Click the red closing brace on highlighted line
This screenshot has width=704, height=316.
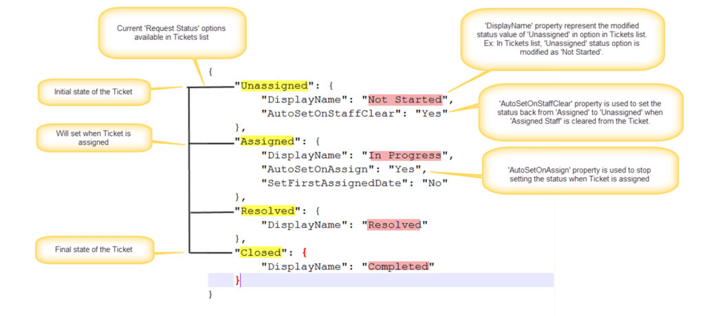tap(238, 280)
